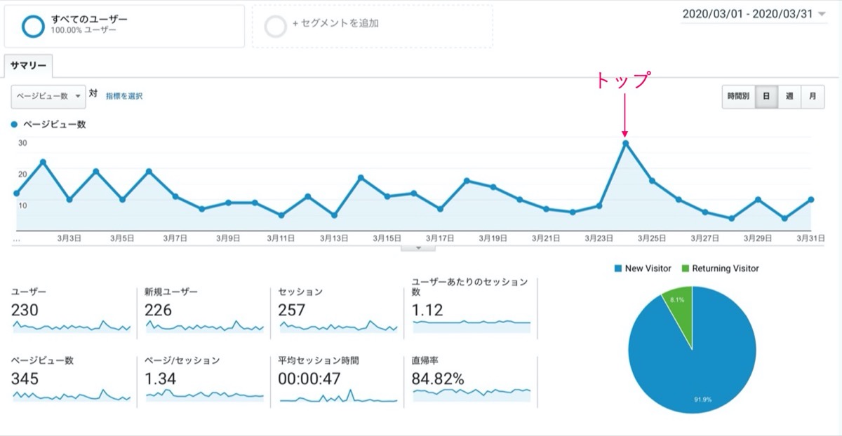Collapse the chart using the small down-arrow handle
Viewport: 842px width, 436px height.
(x=418, y=247)
